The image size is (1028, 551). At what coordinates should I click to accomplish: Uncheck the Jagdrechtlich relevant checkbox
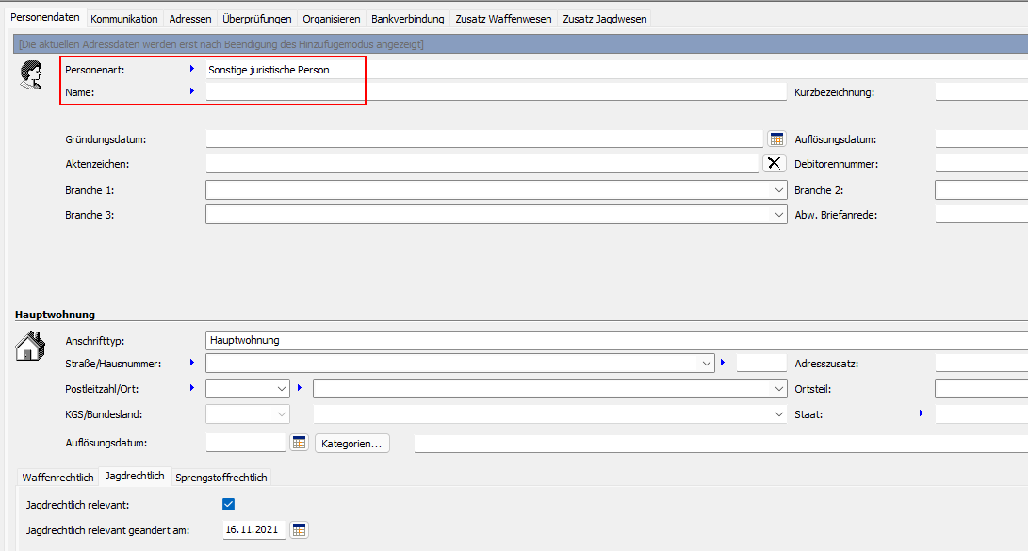pyautogui.click(x=228, y=505)
